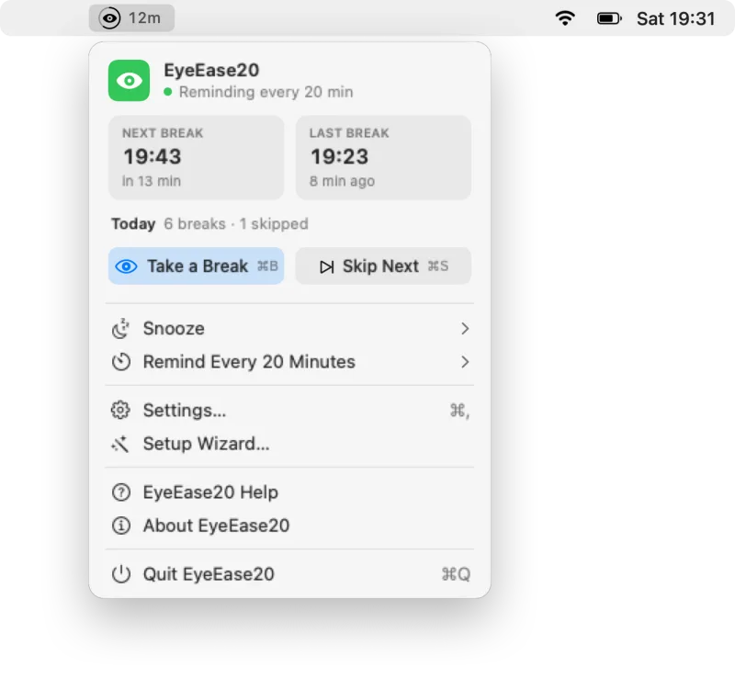Click the Quit power icon
The width and height of the screenshot is (735, 690).
(x=121, y=573)
